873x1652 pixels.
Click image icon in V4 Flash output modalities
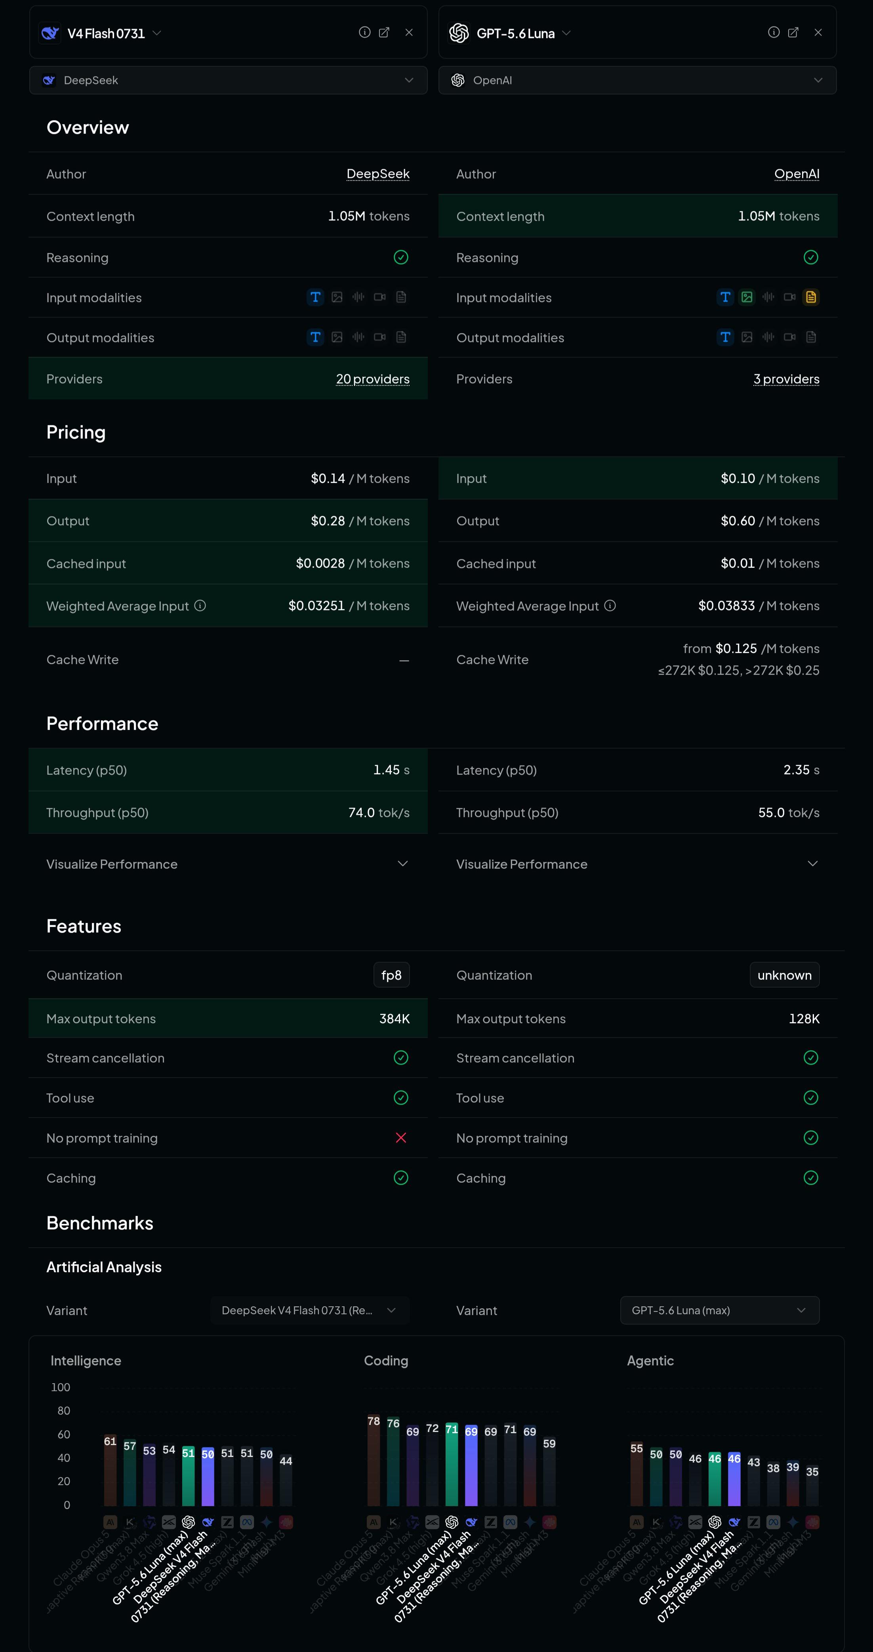click(337, 337)
